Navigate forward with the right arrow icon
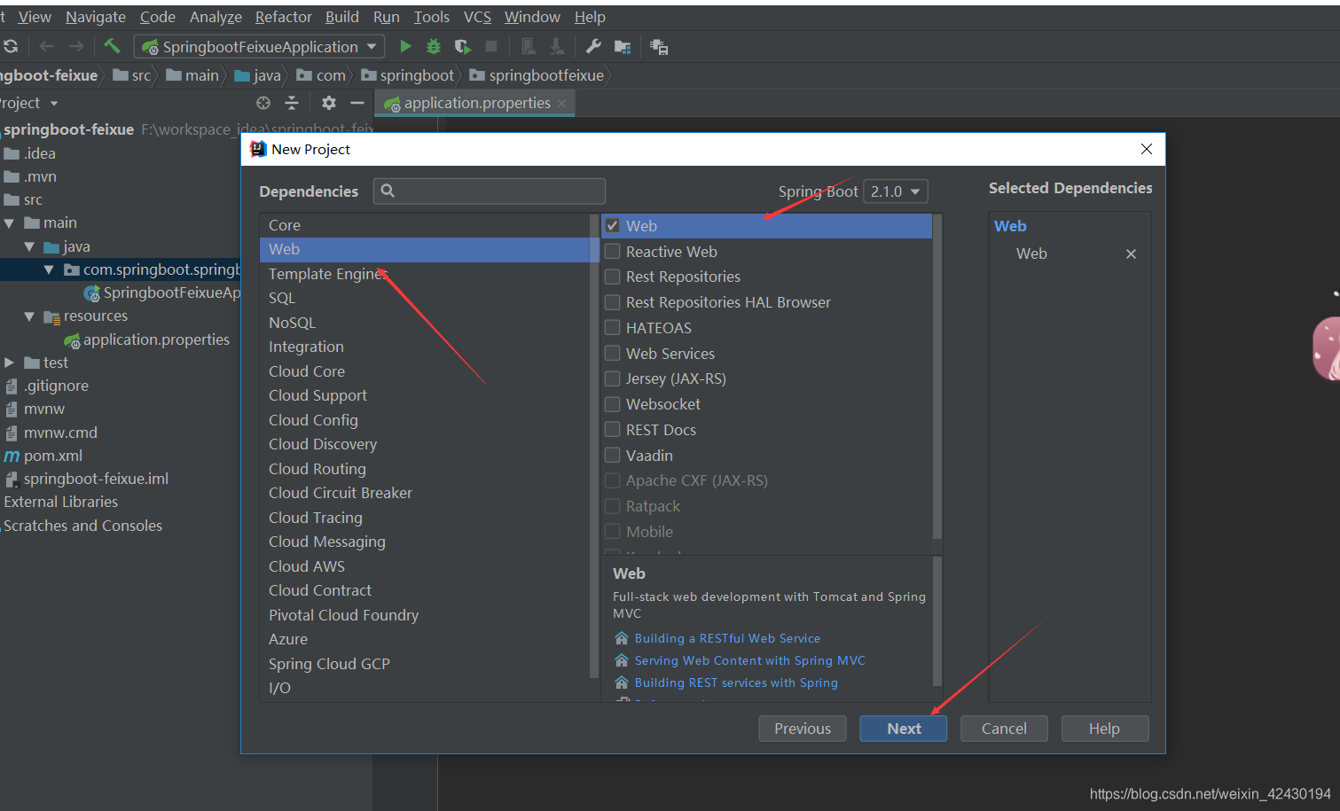The width and height of the screenshot is (1340, 811). (x=76, y=46)
